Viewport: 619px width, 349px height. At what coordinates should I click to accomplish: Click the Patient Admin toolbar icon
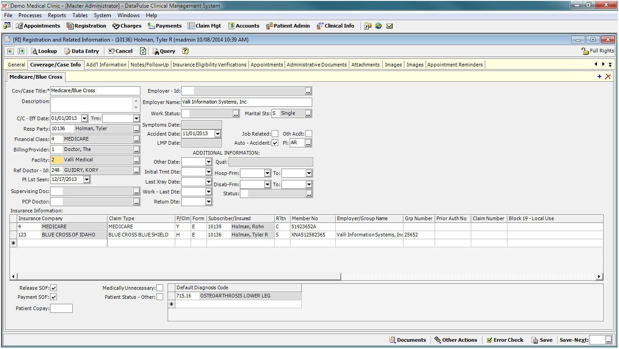pos(288,26)
